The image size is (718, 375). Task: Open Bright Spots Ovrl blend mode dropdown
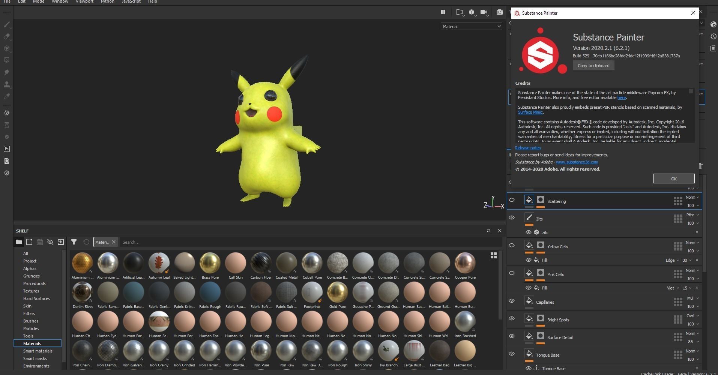(692, 316)
